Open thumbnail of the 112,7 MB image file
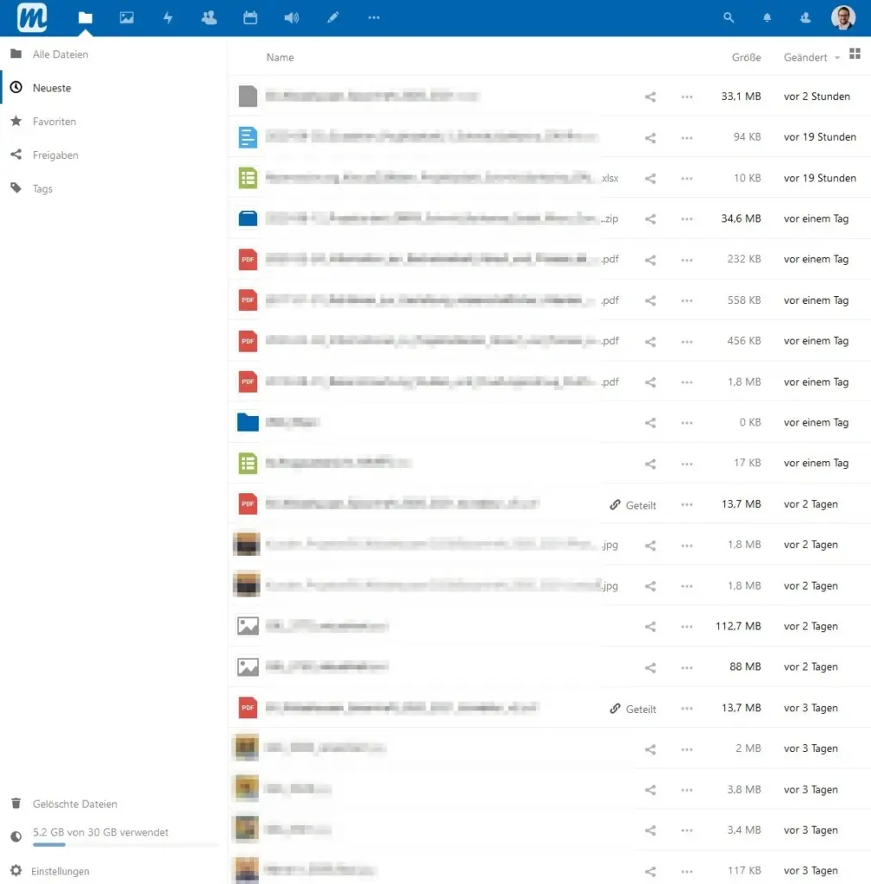Image resolution: width=871 pixels, height=884 pixels. (248, 626)
